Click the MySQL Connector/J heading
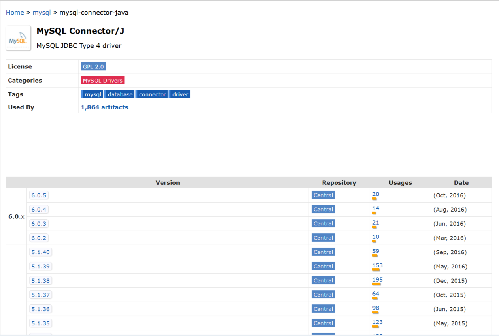 80,31
